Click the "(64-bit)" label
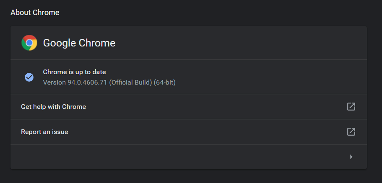Screen dimensions: 382x183 pos(164,82)
